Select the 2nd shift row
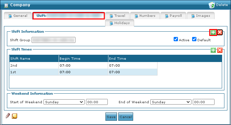The height and width of the screenshot is (125, 231). (x=83, y=65)
